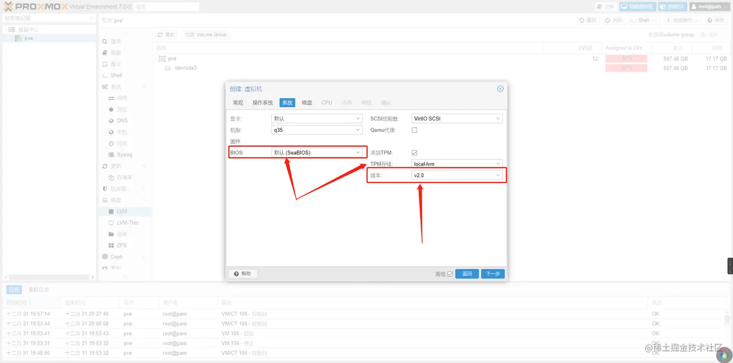
Task: Collapse the 系统 group in the sidebar
Action: [x=144, y=87]
